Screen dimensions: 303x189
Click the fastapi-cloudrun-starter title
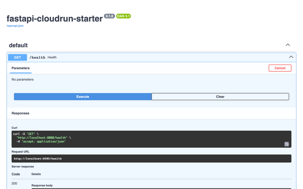tap(55, 19)
